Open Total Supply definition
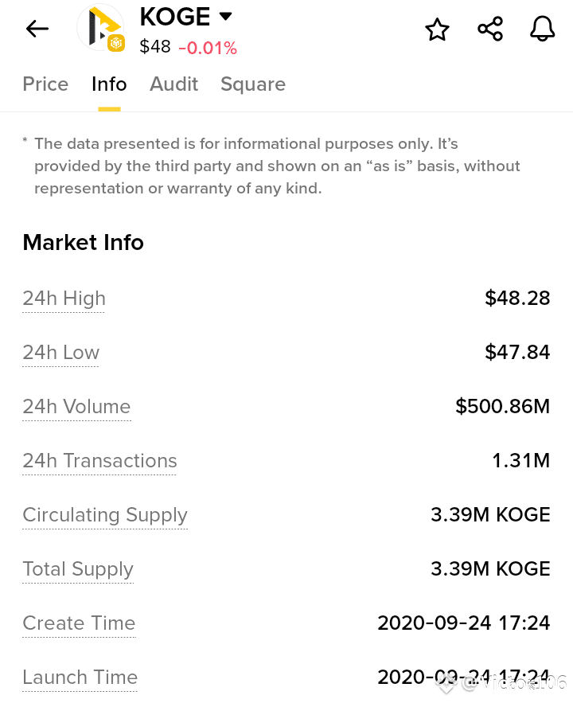This screenshot has width=573, height=703. [78, 569]
